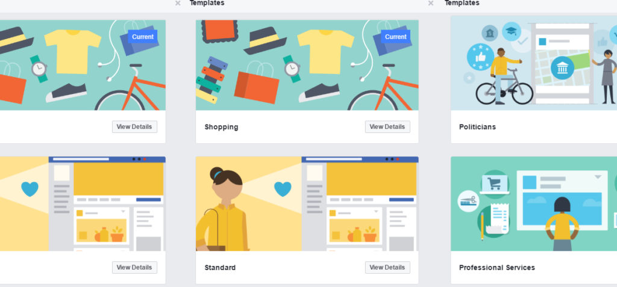Click View Details for Standard template
Image resolution: width=617 pixels, height=287 pixels.
click(x=387, y=267)
